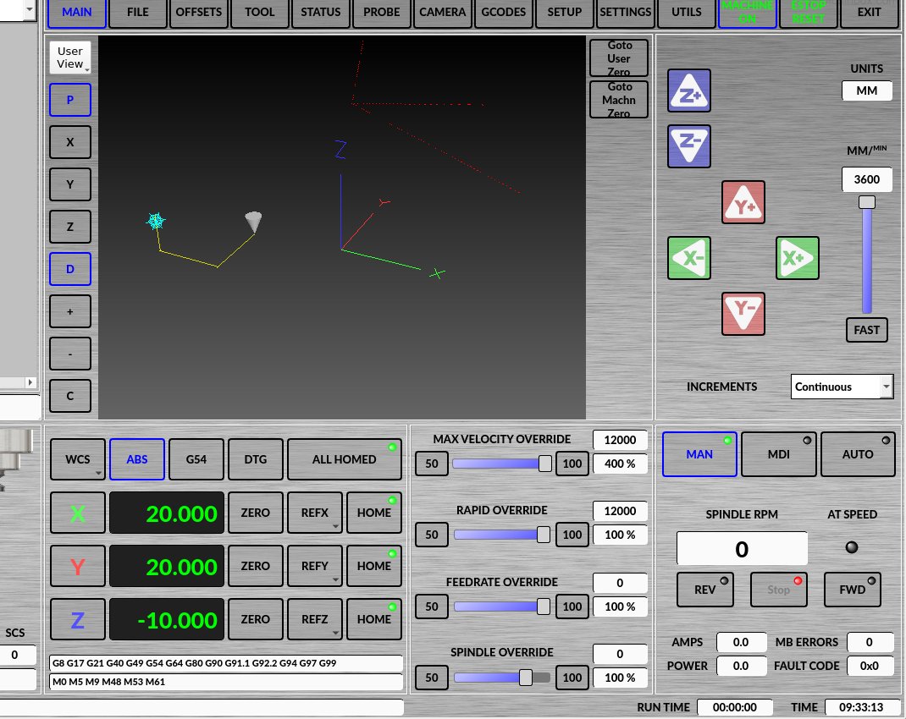
Task: Set preview to X view
Action: (x=70, y=142)
